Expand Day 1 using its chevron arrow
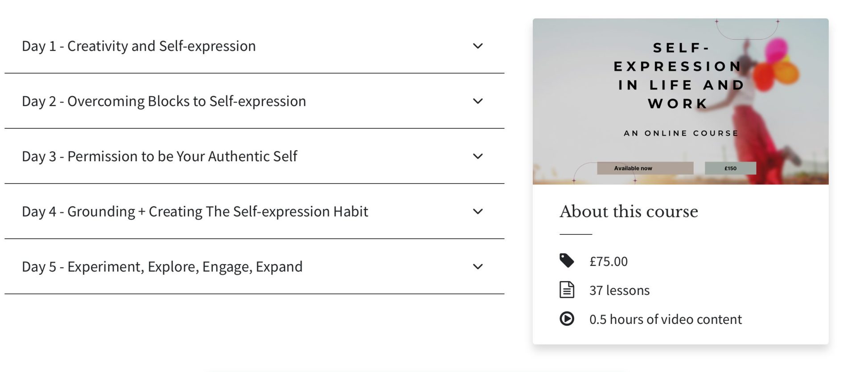856x372 pixels. 477,46
